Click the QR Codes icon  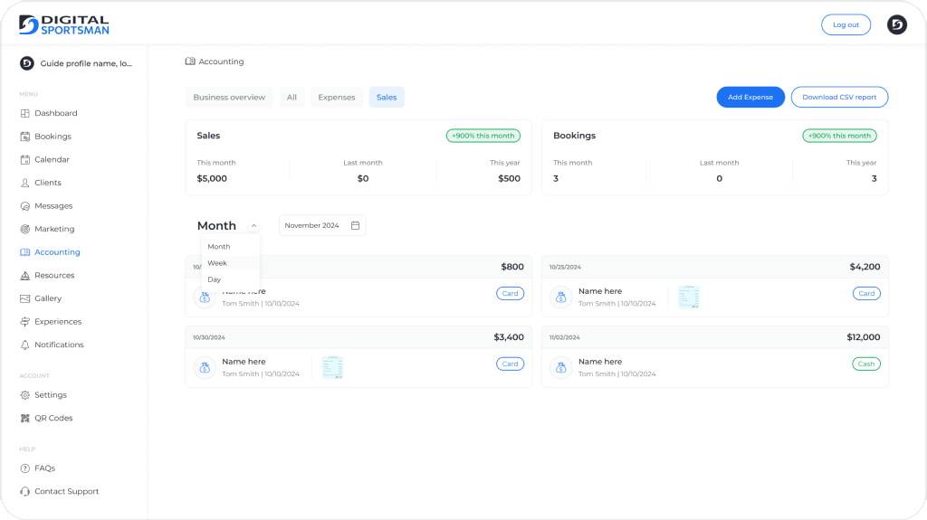(x=24, y=419)
